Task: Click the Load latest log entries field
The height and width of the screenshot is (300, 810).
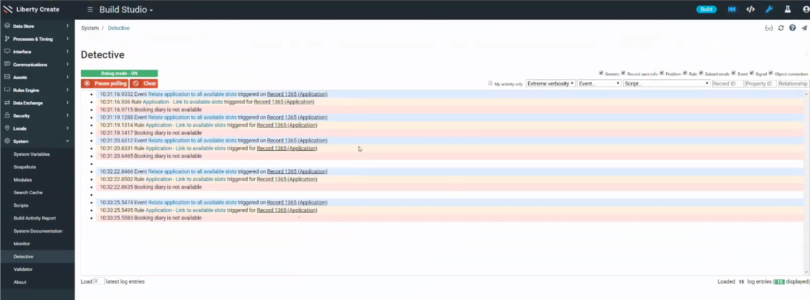Action: coord(99,281)
